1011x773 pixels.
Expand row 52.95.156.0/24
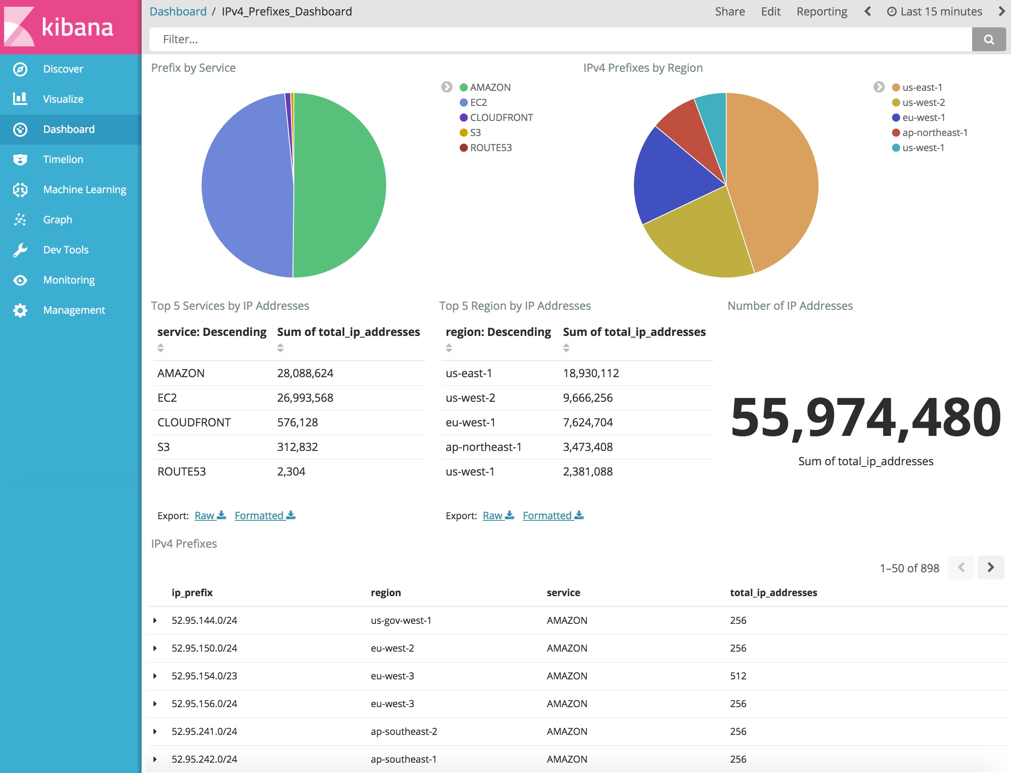pyautogui.click(x=155, y=704)
